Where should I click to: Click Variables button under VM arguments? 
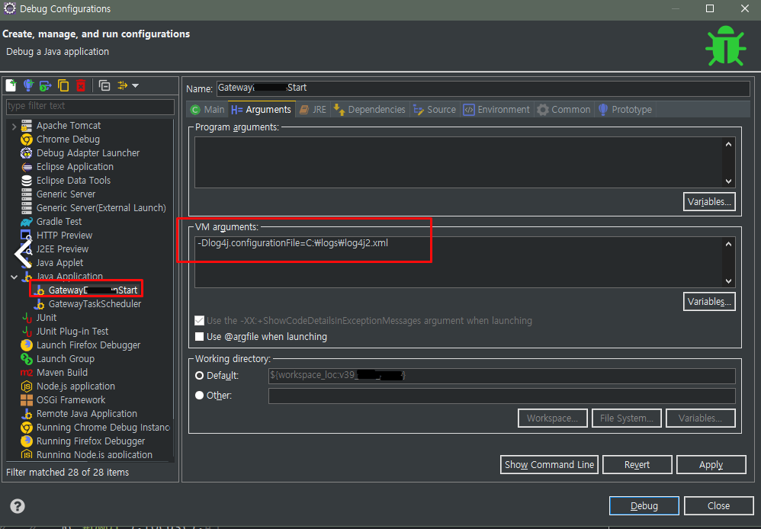[709, 301]
